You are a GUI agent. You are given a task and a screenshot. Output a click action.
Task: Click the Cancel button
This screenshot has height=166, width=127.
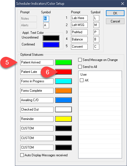(x=115, y=21)
